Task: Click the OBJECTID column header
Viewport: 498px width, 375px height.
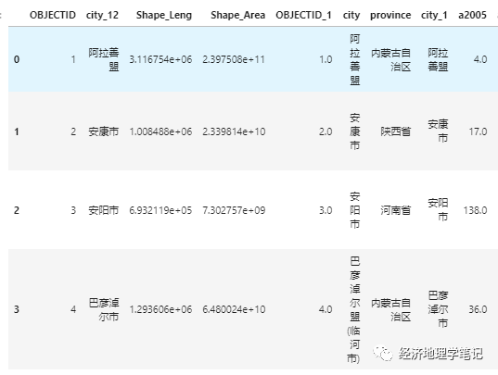Action: pyautogui.click(x=53, y=15)
